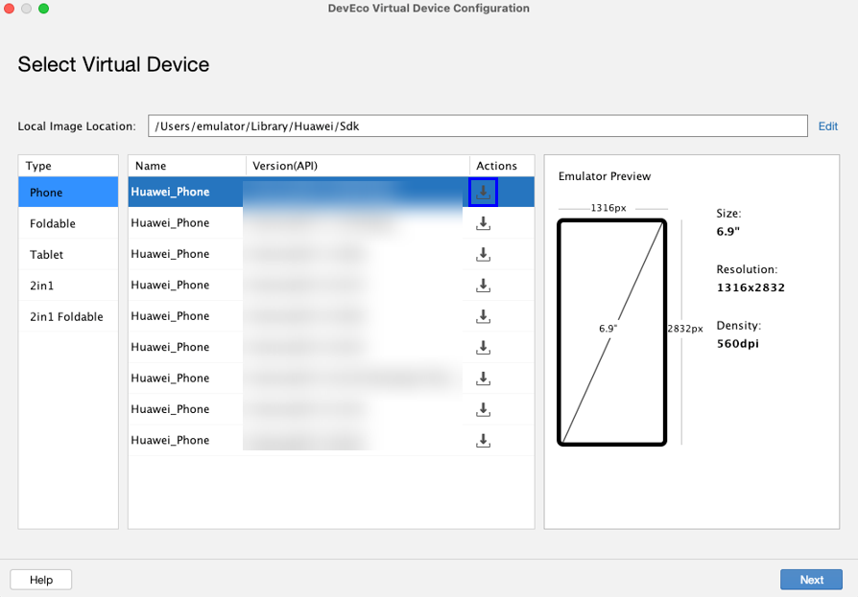The width and height of the screenshot is (858, 597).
Task: Close the DevEco Virtual Device Configuration window
Action: pyautogui.click(x=10, y=9)
